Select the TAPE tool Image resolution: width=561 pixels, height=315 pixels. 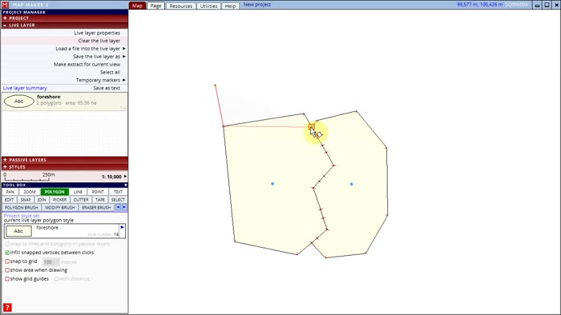tap(100, 200)
